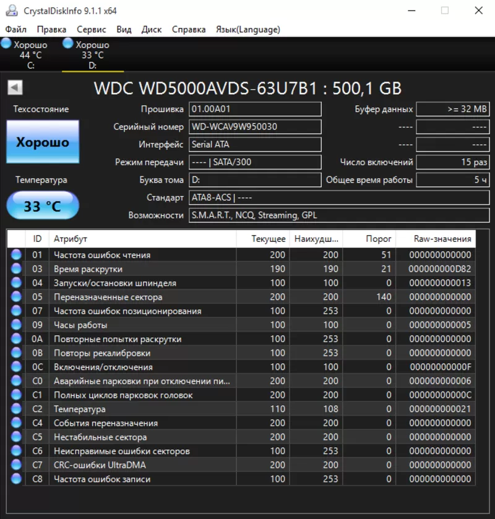Click the status orb for attribute 05 Переназначенные сектора
This screenshot has width=495, height=519.
point(16,297)
